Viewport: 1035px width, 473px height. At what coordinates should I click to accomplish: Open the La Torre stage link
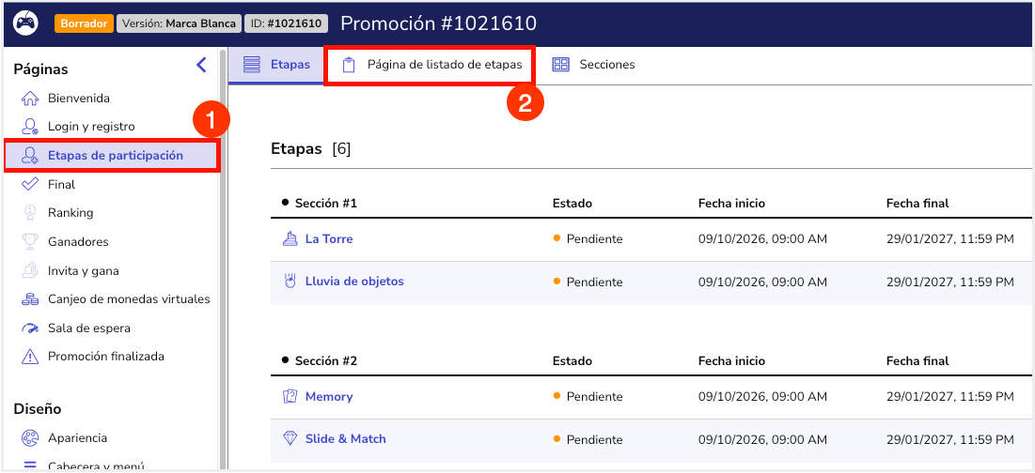[x=329, y=239]
